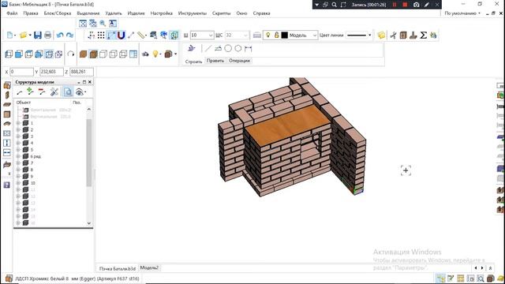Expand tree item 10
This screenshot has width=505, height=284.
coord(18,183)
